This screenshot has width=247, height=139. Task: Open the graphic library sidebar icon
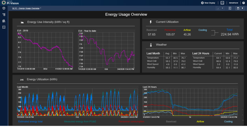(x=4, y=21)
